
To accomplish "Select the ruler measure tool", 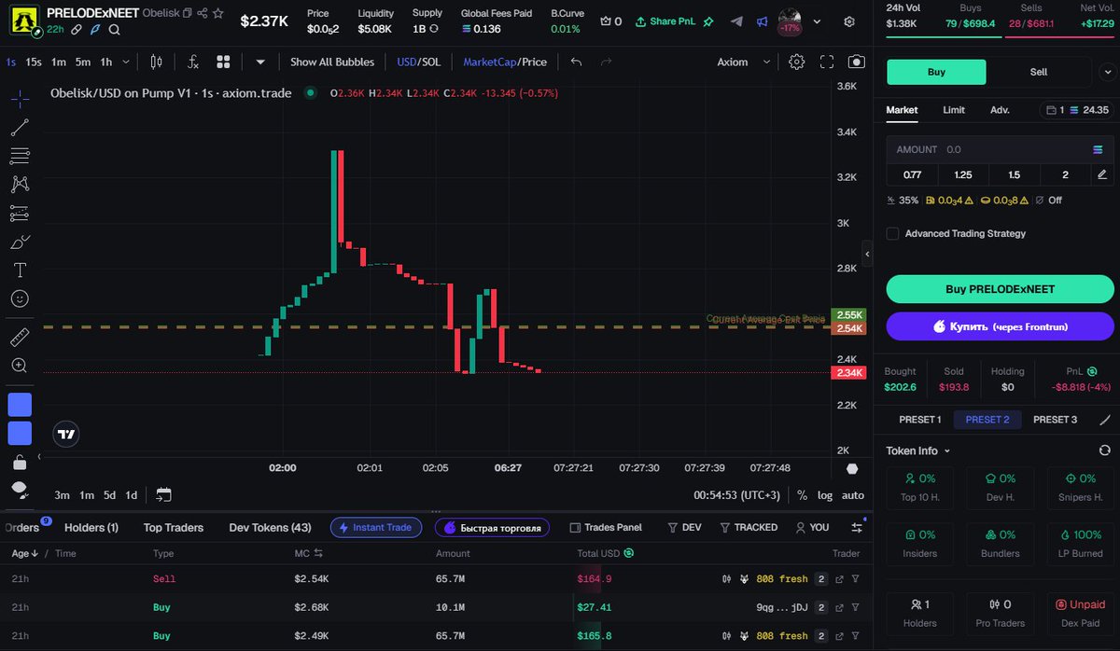I will [x=20, y=337].
